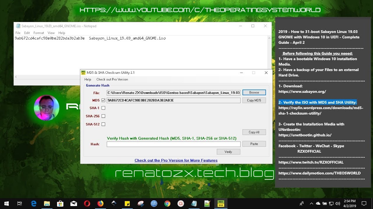Open Action Center notifications
373x209 pixels.
coord(364,203)
